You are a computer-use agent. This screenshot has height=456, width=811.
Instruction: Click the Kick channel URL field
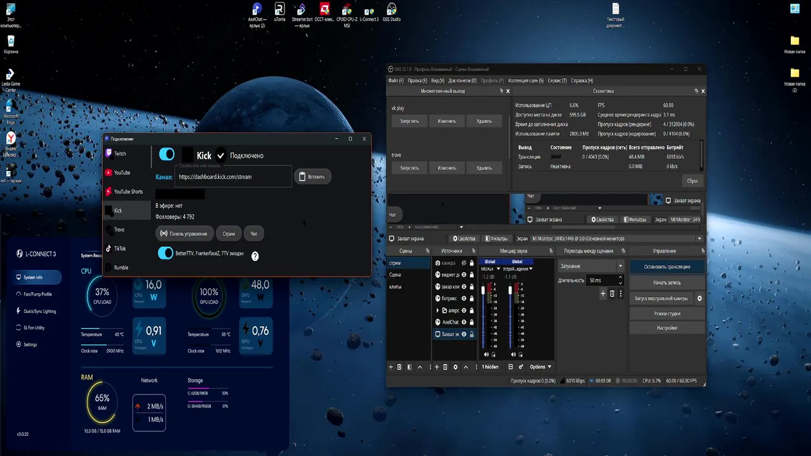[234, 177]
